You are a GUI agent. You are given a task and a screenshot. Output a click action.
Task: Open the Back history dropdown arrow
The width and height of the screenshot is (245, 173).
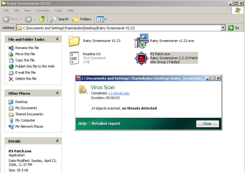click(22, 19)
